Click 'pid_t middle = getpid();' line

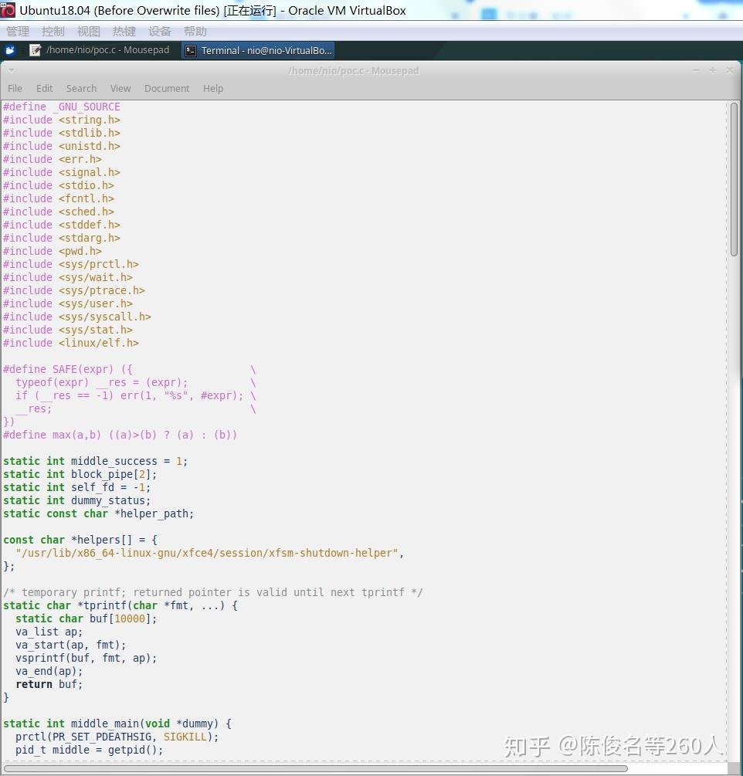coord(89,750)
